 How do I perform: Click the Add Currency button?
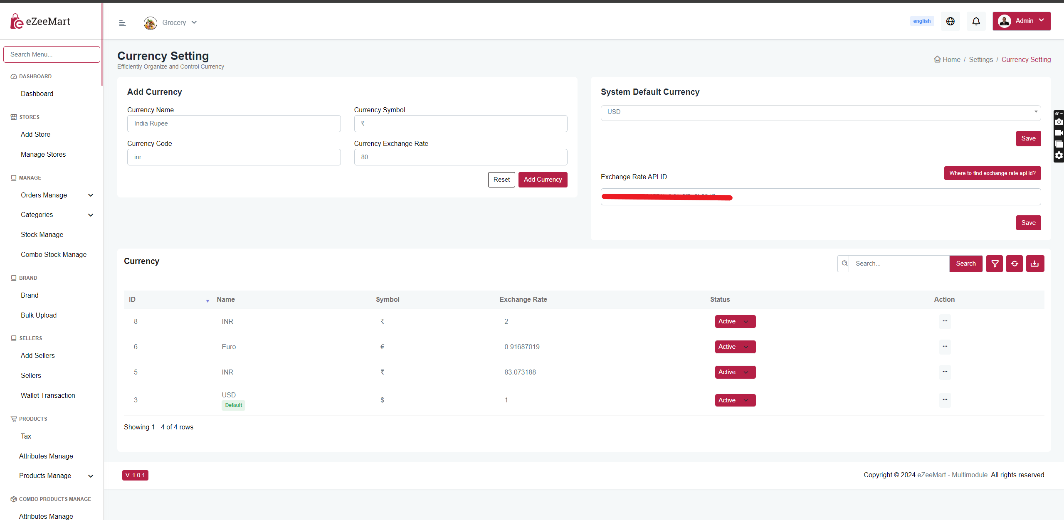coord(542,180)
